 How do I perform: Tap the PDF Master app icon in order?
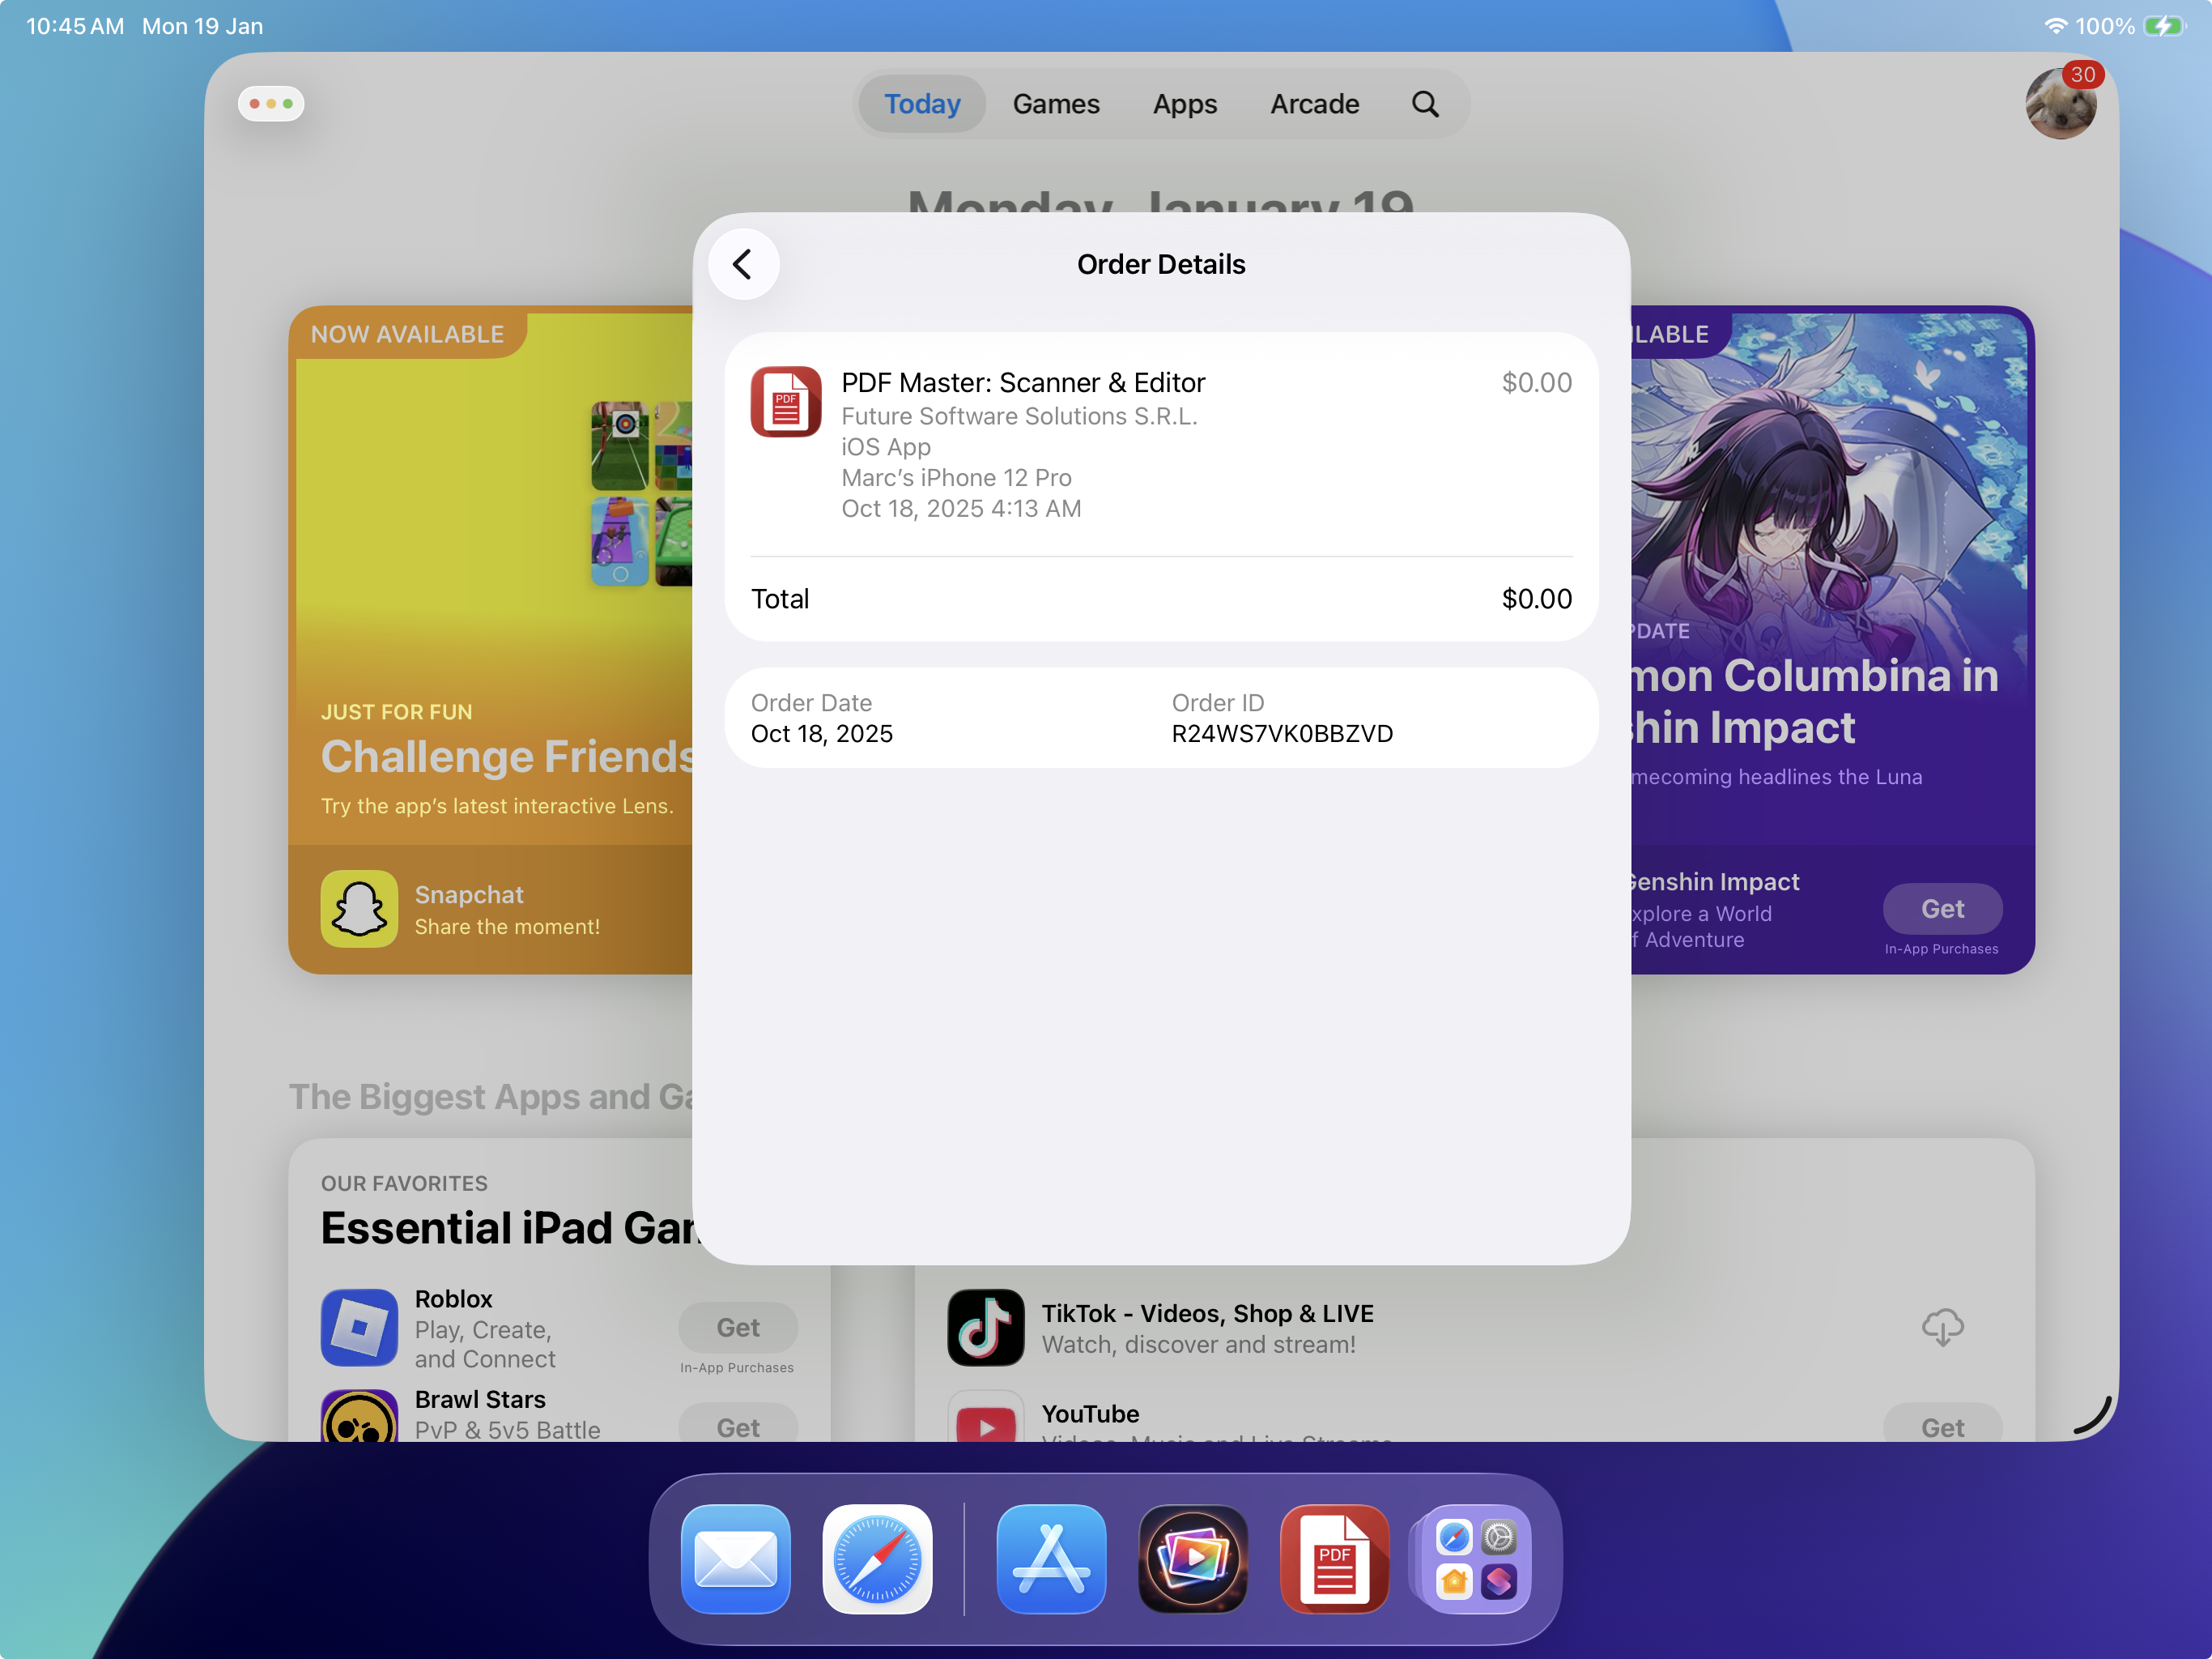click(x=786, y=401)
